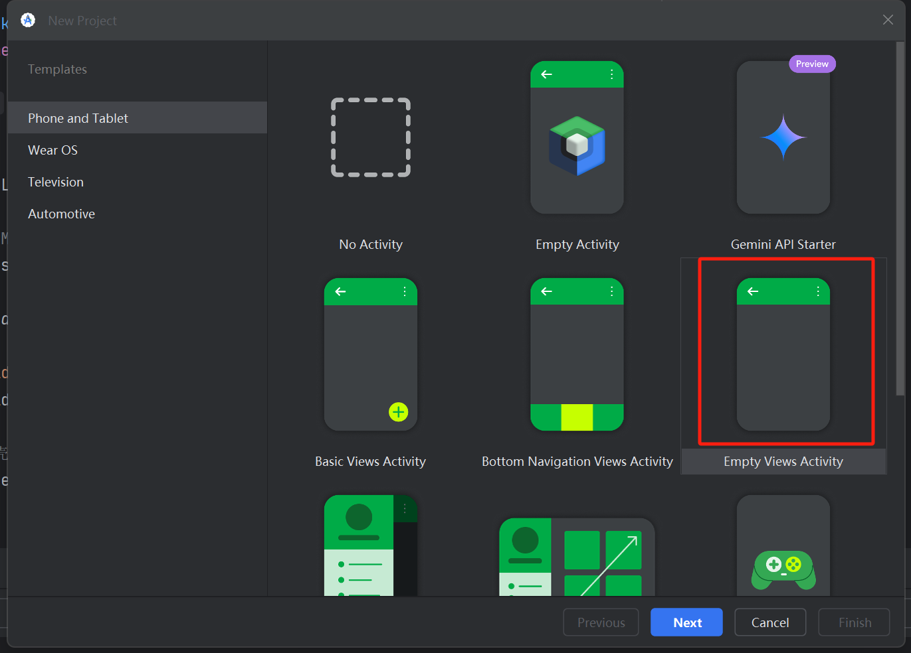Click the template list vertical scrollbar
The image size is (911, 653).
click(900, 219)
